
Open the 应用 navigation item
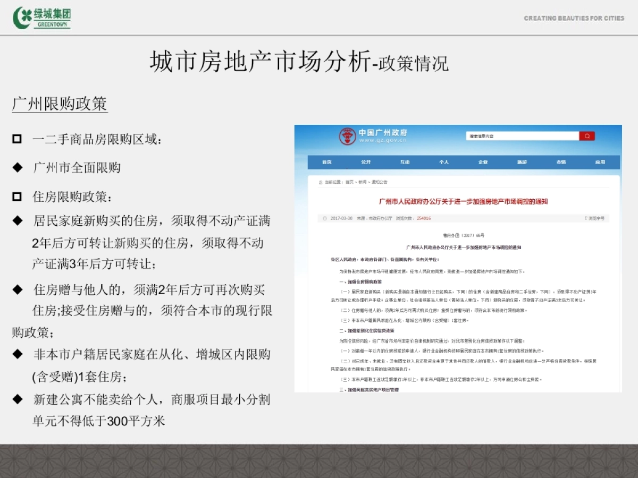600,162
